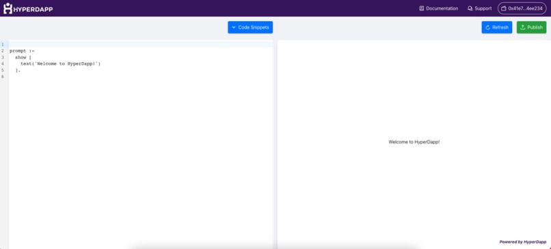Select code line 'prompt :-'
This screenshot has height=249, width=551.
pos(22,51)
